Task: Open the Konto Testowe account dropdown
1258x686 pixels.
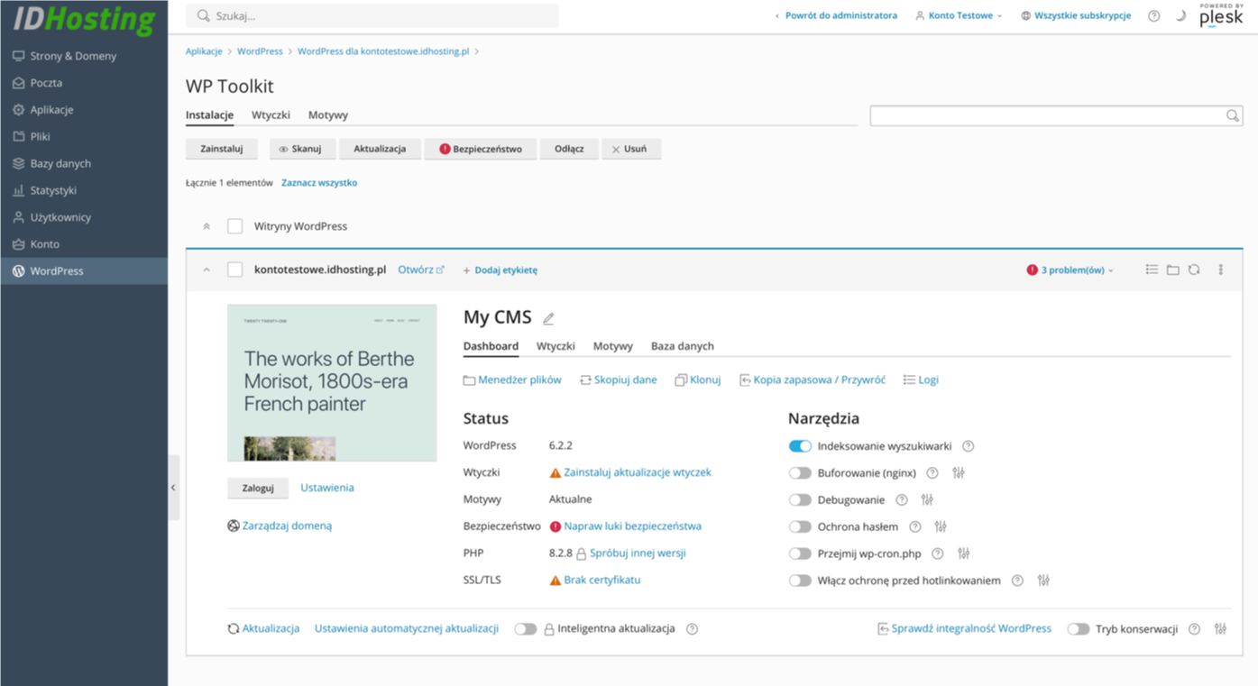Action: point(959,15)
